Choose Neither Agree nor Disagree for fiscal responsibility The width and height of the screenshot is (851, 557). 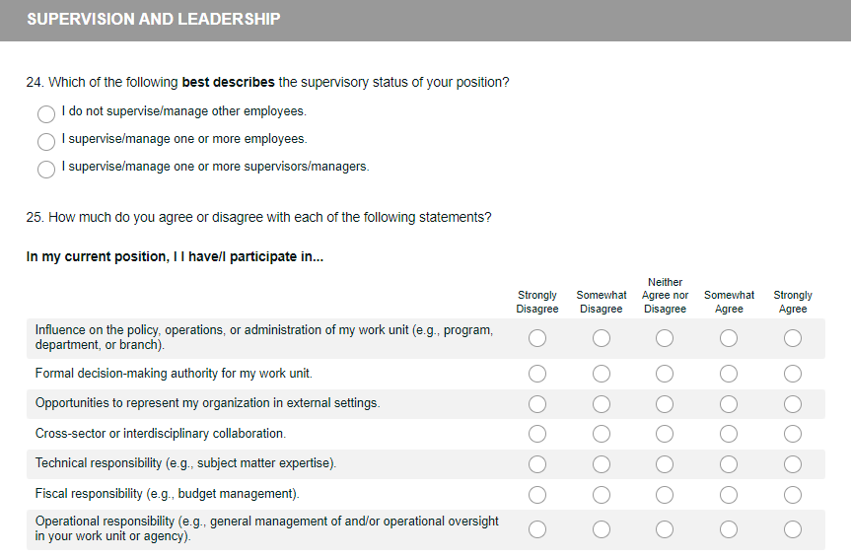[665, 493]
